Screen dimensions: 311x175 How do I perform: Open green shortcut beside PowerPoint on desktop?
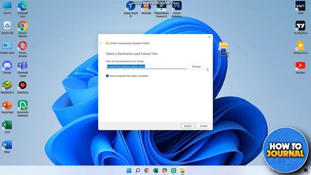pos(22,108)
